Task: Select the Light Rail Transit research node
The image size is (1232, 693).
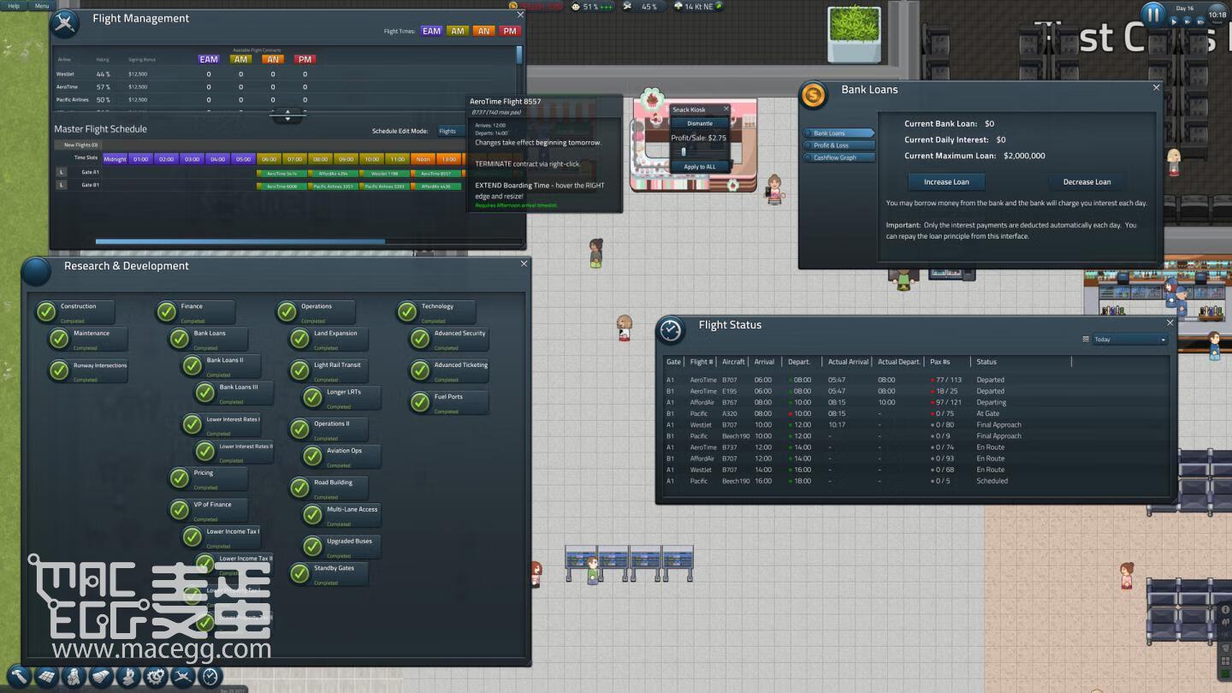Action: click(329, 370)
